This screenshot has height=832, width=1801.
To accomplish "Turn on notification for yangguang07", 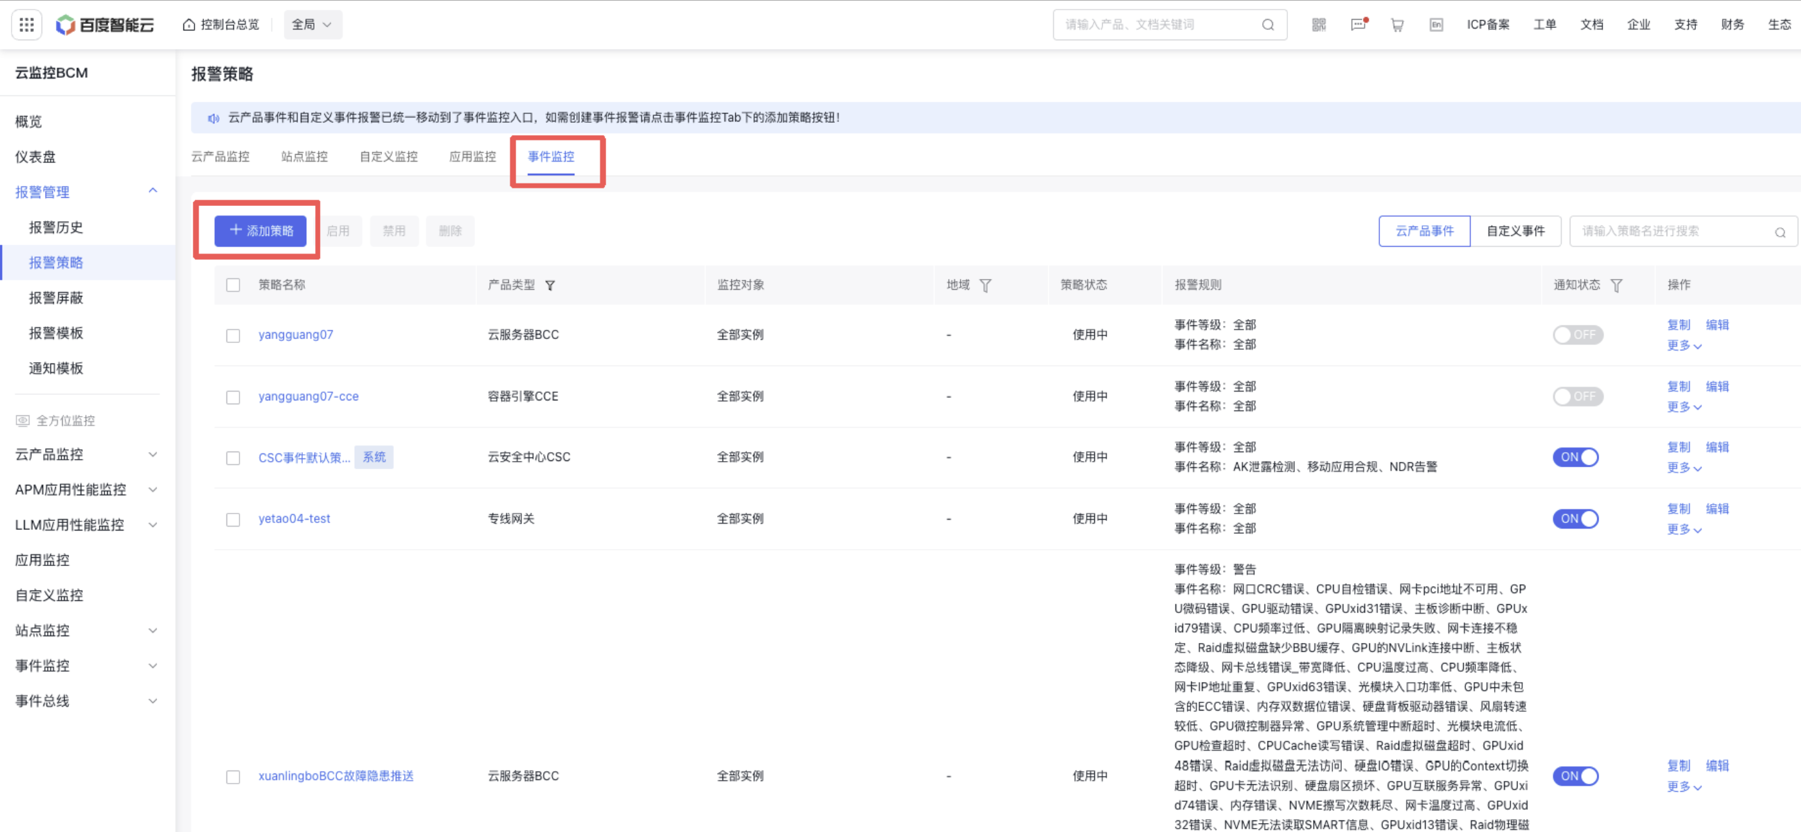I will pos(1577,335).
